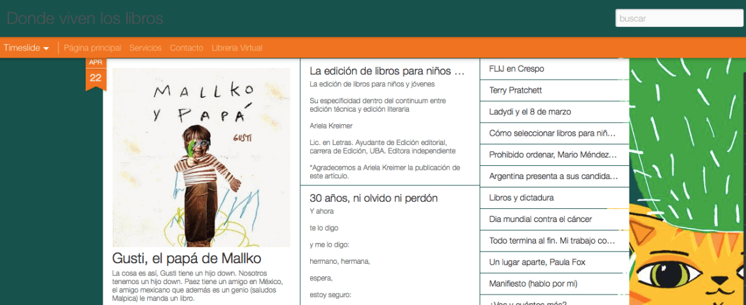Open the Servicios page
Viewport: 746px width, 305px height.
pos(145,48)
